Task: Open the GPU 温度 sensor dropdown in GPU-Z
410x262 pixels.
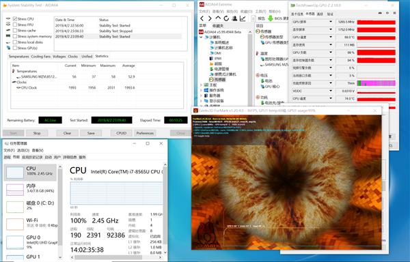Action: point(331,38)
